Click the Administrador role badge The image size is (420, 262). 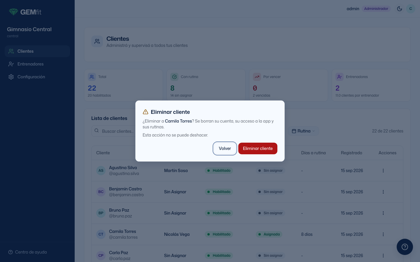pos(376,9)
